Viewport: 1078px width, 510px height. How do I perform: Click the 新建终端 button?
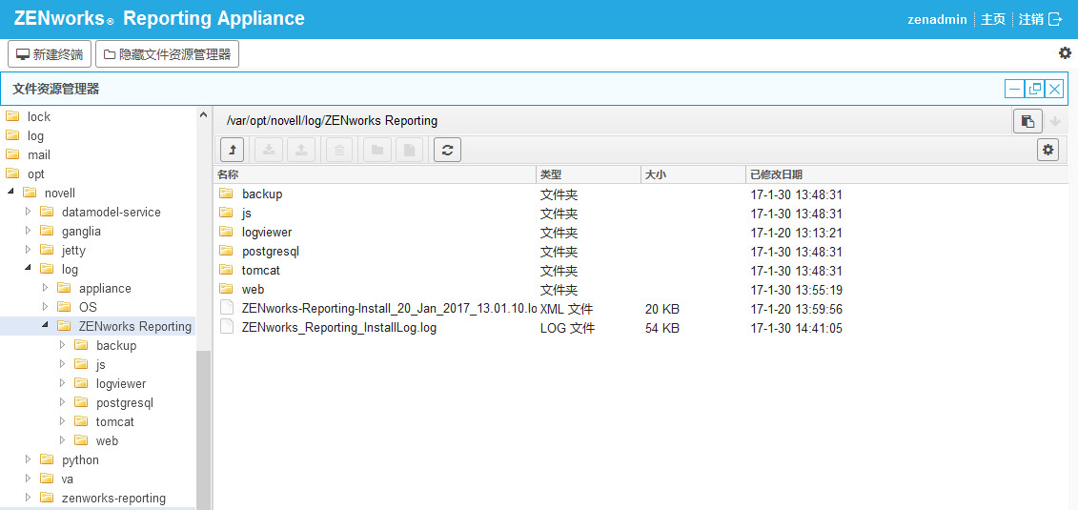(50, 54)
